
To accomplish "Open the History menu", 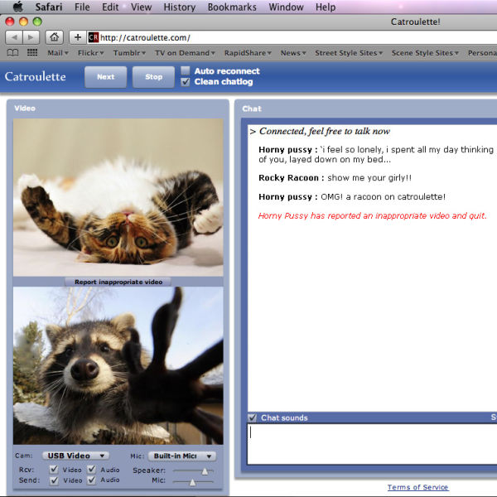I will (179, 7).
